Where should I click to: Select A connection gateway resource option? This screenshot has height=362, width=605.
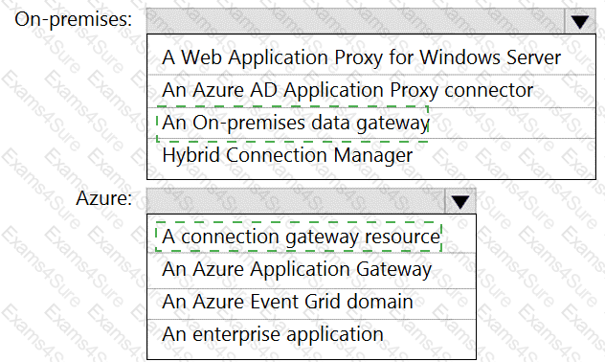pos(311,237)
